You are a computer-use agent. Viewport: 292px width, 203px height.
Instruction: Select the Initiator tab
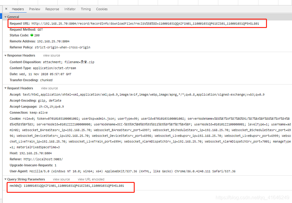[x=70, y=9]
